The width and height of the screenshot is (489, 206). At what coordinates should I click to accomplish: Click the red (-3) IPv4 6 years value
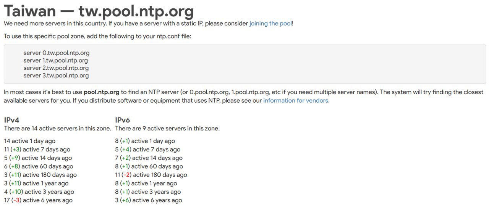[16, 200]
